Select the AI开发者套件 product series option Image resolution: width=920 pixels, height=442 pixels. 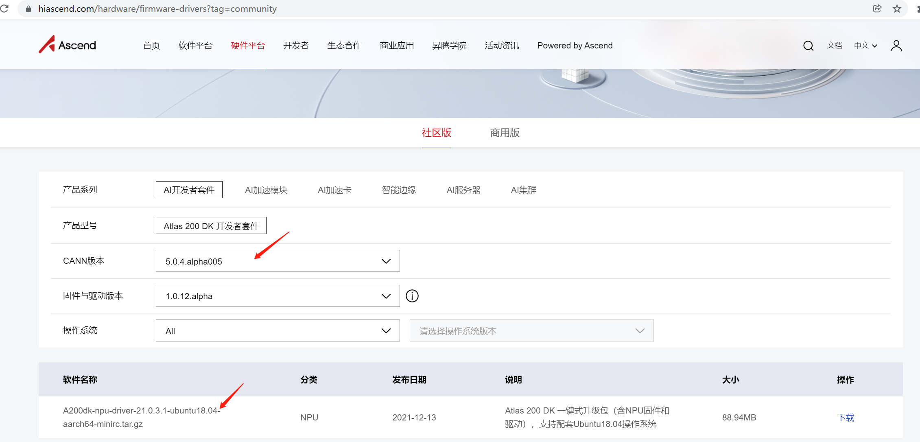[x=189, y=190]
